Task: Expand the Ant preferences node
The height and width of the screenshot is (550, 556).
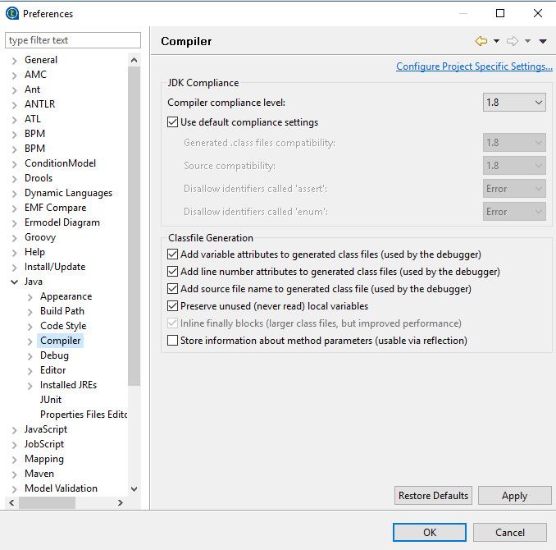Action: (14, 90)
